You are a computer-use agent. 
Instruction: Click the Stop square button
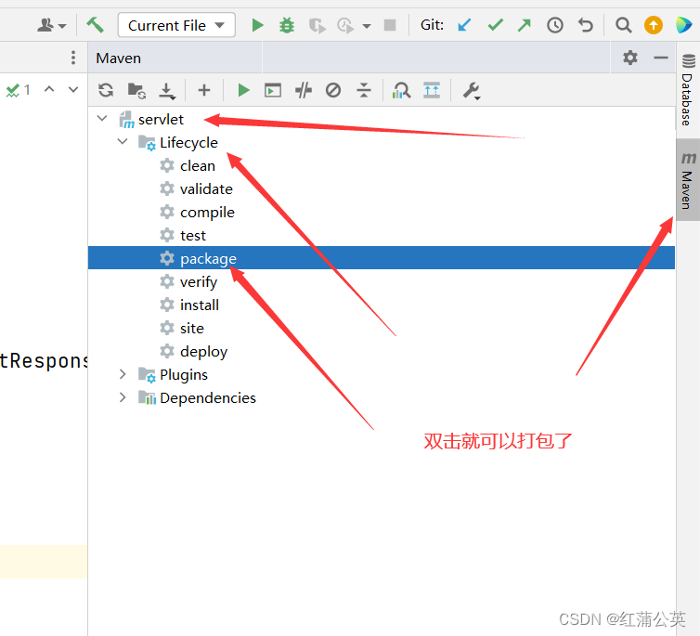click(390, 25)
